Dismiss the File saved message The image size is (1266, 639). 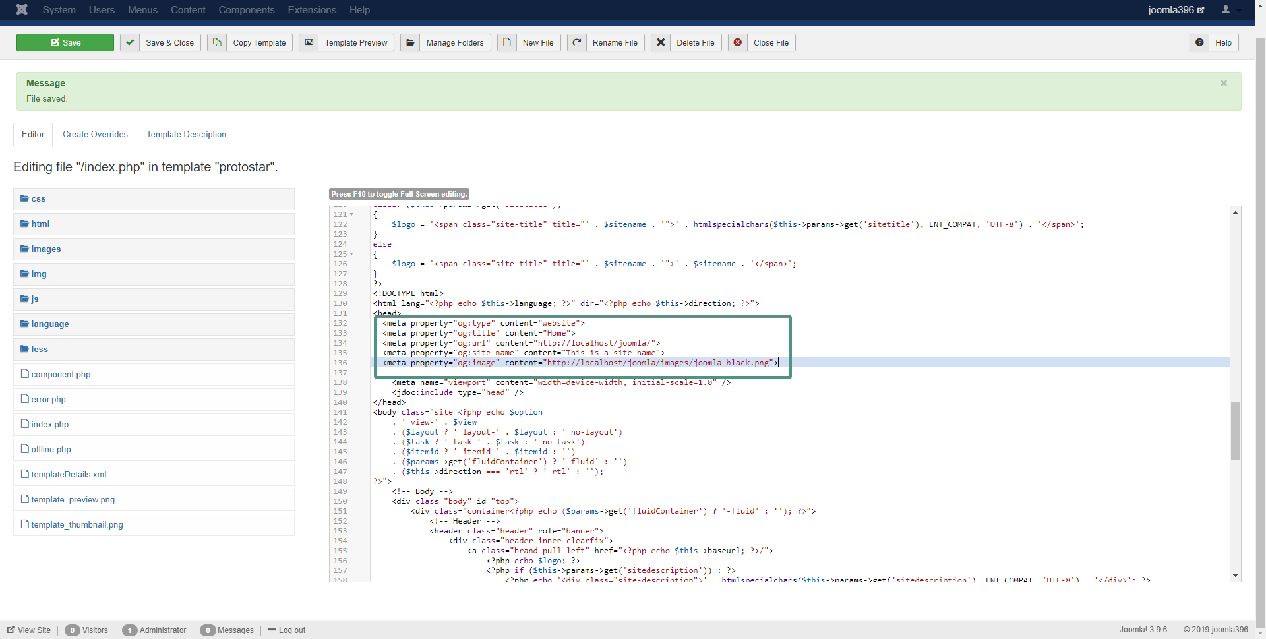click(x=1224, y=83)
